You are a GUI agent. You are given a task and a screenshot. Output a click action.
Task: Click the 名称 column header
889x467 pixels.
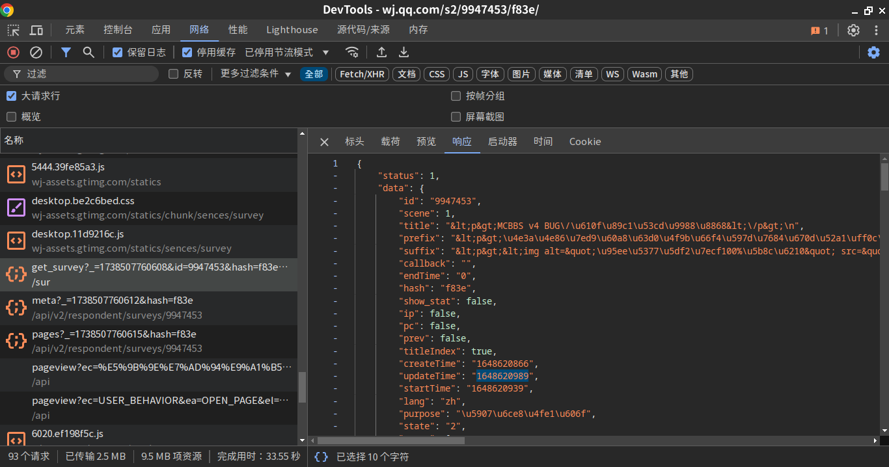click(x=148, y=140)
